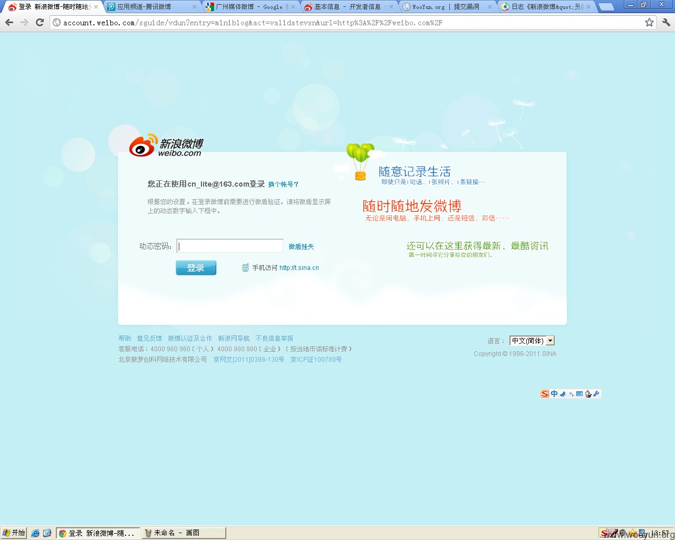
Task: Click the 京网文[2011]0398-130号 link
Action: click(x=248, y=360)
